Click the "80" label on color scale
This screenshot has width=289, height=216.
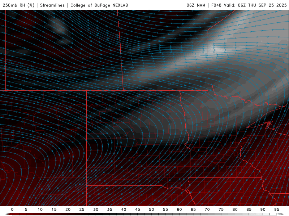(x=235, y=210)
